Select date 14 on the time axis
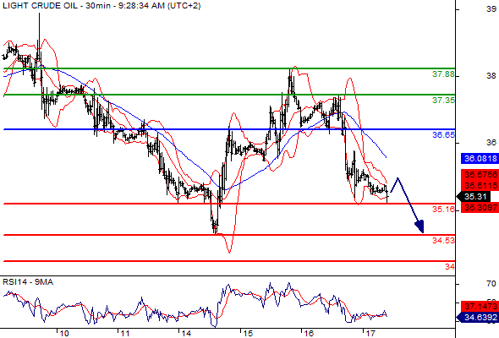Image resolution: width=499 pixels, height=338 pixels. point(186,334)
